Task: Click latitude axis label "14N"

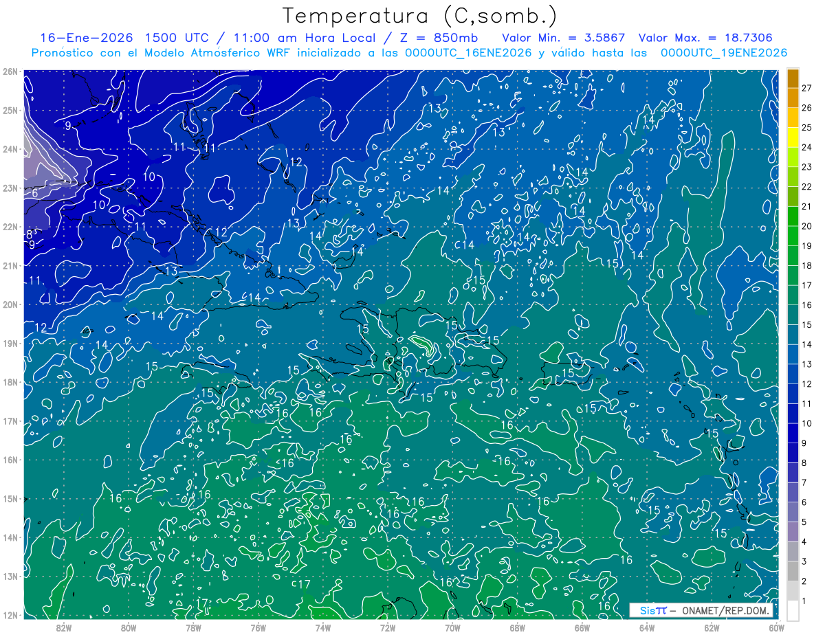Action: 10,537
